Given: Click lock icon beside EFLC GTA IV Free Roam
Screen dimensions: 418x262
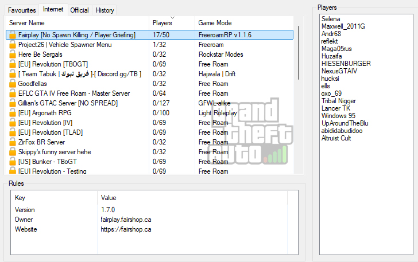Looking at the screenshot, I should pyautogui.click(x=13, y=93).
